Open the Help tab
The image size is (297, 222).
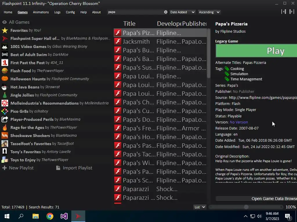(83, 12)
